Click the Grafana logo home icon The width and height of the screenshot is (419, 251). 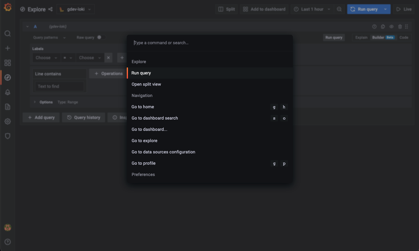8,7
